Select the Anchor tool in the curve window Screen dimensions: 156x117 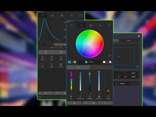click(43, 58)
